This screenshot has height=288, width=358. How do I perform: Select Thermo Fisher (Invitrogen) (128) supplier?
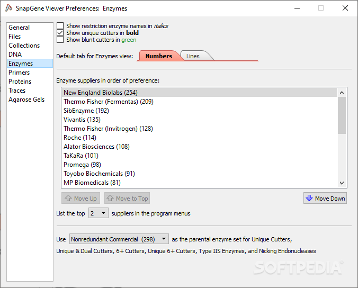pos(200,129)
